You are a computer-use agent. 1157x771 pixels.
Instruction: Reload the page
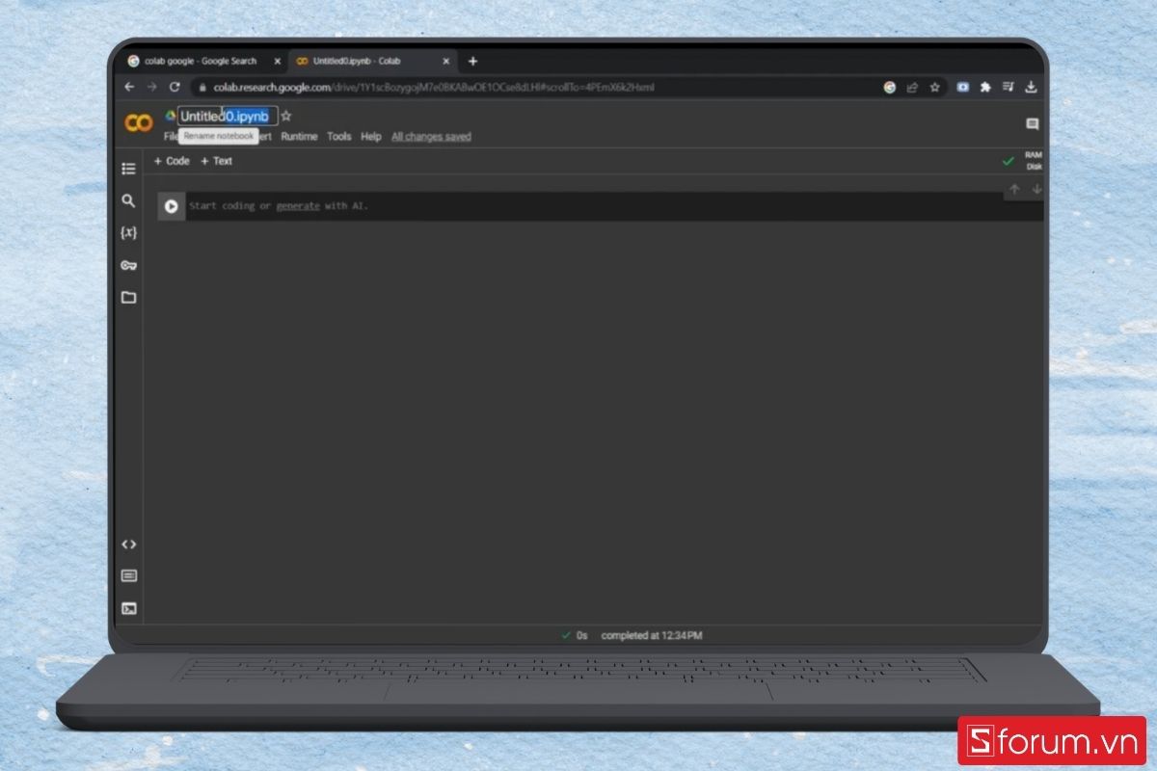coord(175,87)
